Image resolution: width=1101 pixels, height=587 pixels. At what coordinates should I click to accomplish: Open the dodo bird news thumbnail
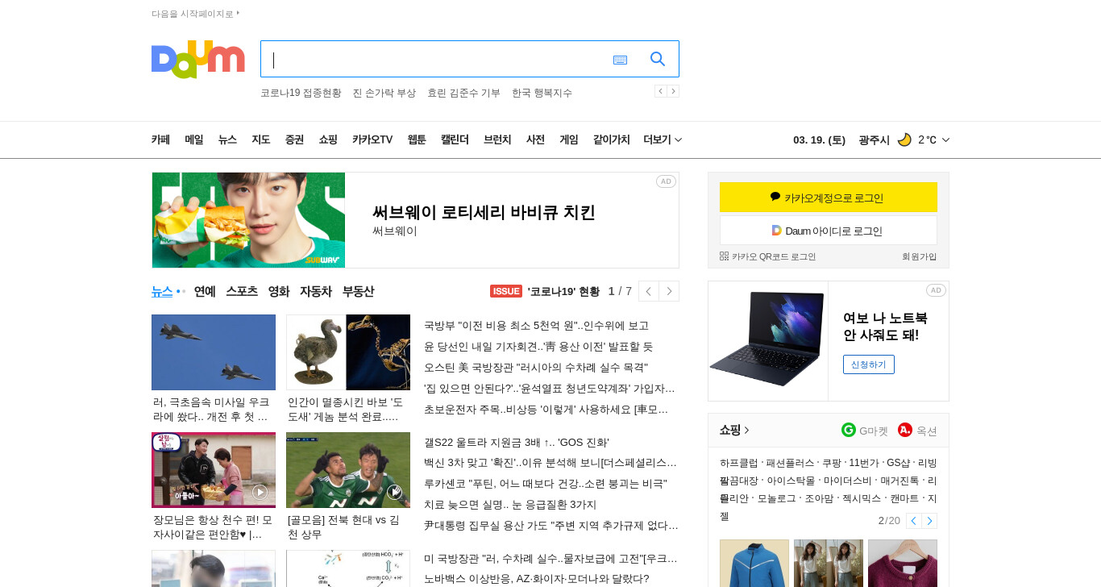pyautogui.click(x=348, y=352)
